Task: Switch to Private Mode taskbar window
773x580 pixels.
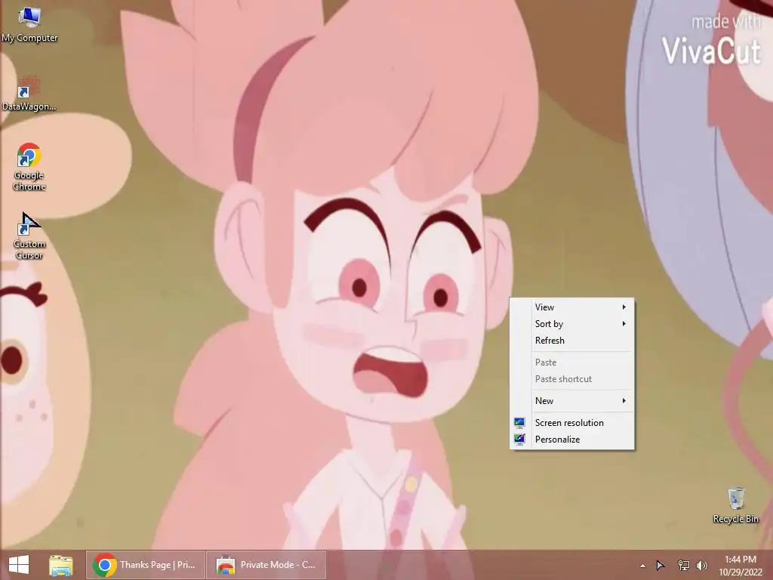Action: click(x=266, y=565)
